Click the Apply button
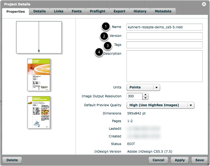 pos(180,160)
